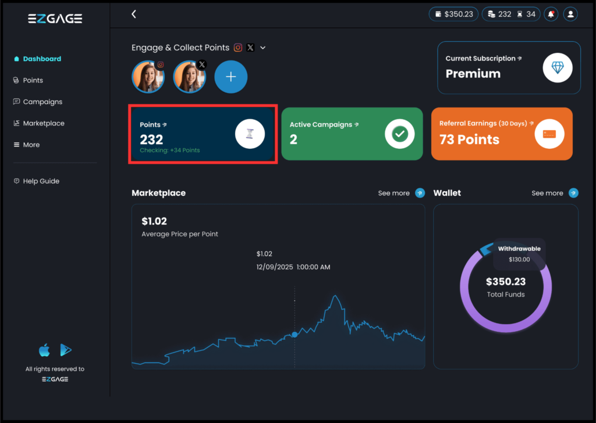The height and width of the screenshot is (423, 596).
Task: Open the Help Guide link
Action: point(41,181)
